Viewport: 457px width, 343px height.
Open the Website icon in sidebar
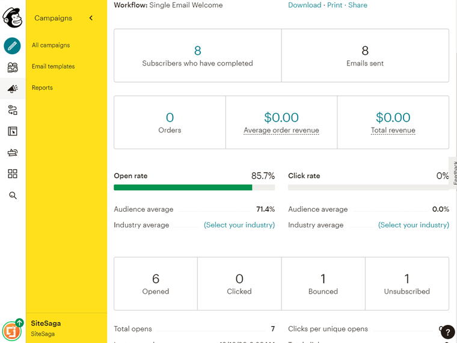13,131
